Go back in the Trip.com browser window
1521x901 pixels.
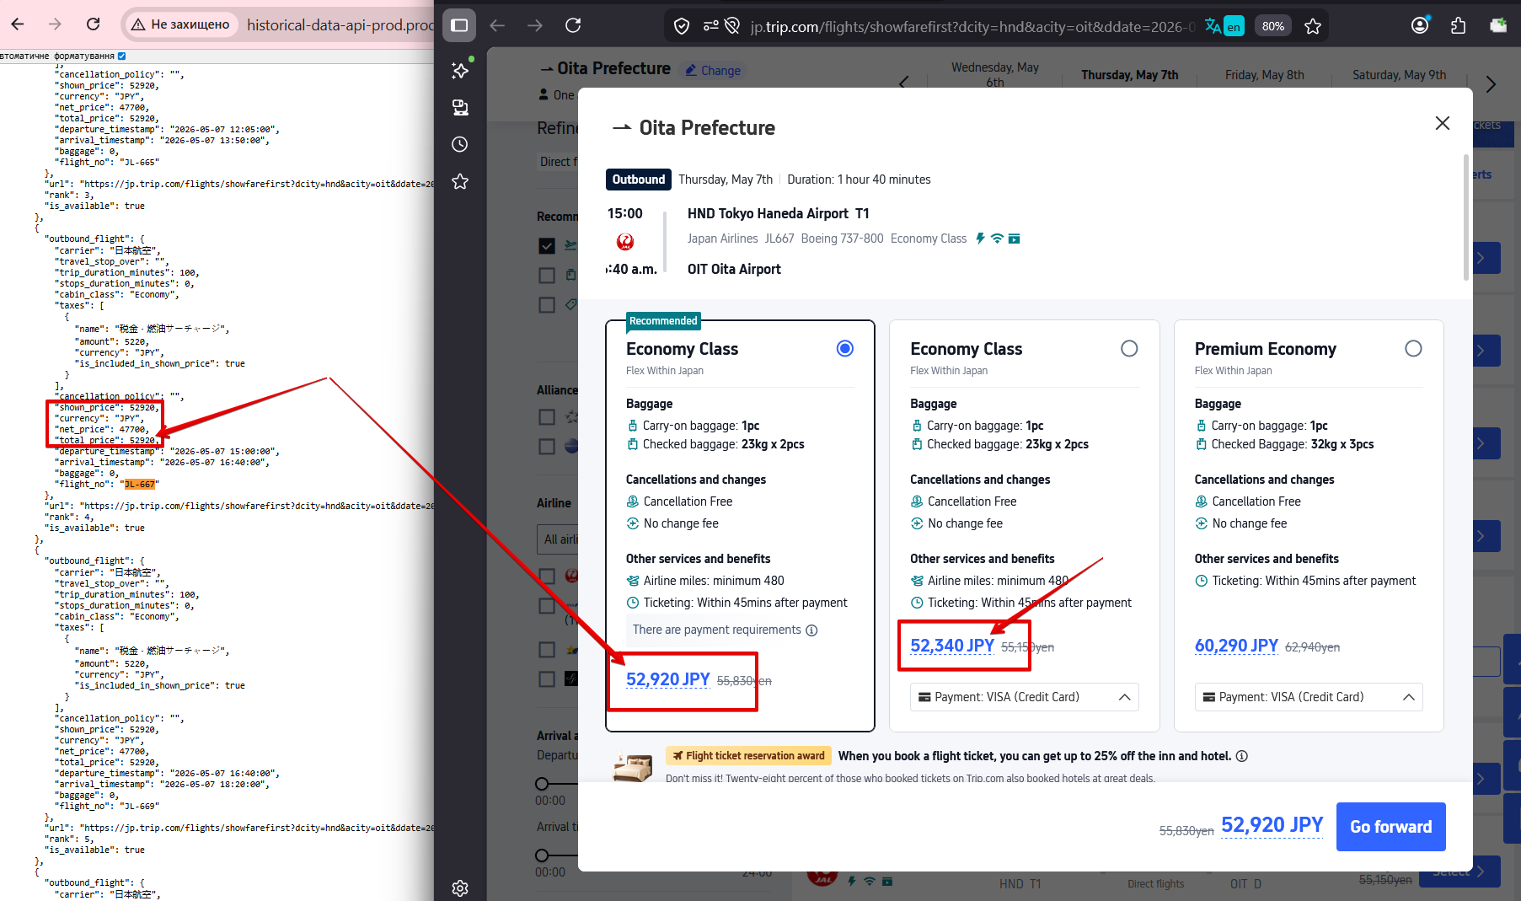[497, 25]
